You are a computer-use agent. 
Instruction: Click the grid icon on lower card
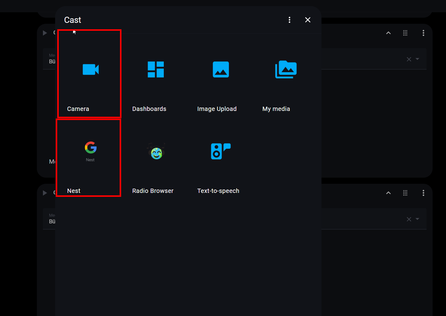point(405,193)
